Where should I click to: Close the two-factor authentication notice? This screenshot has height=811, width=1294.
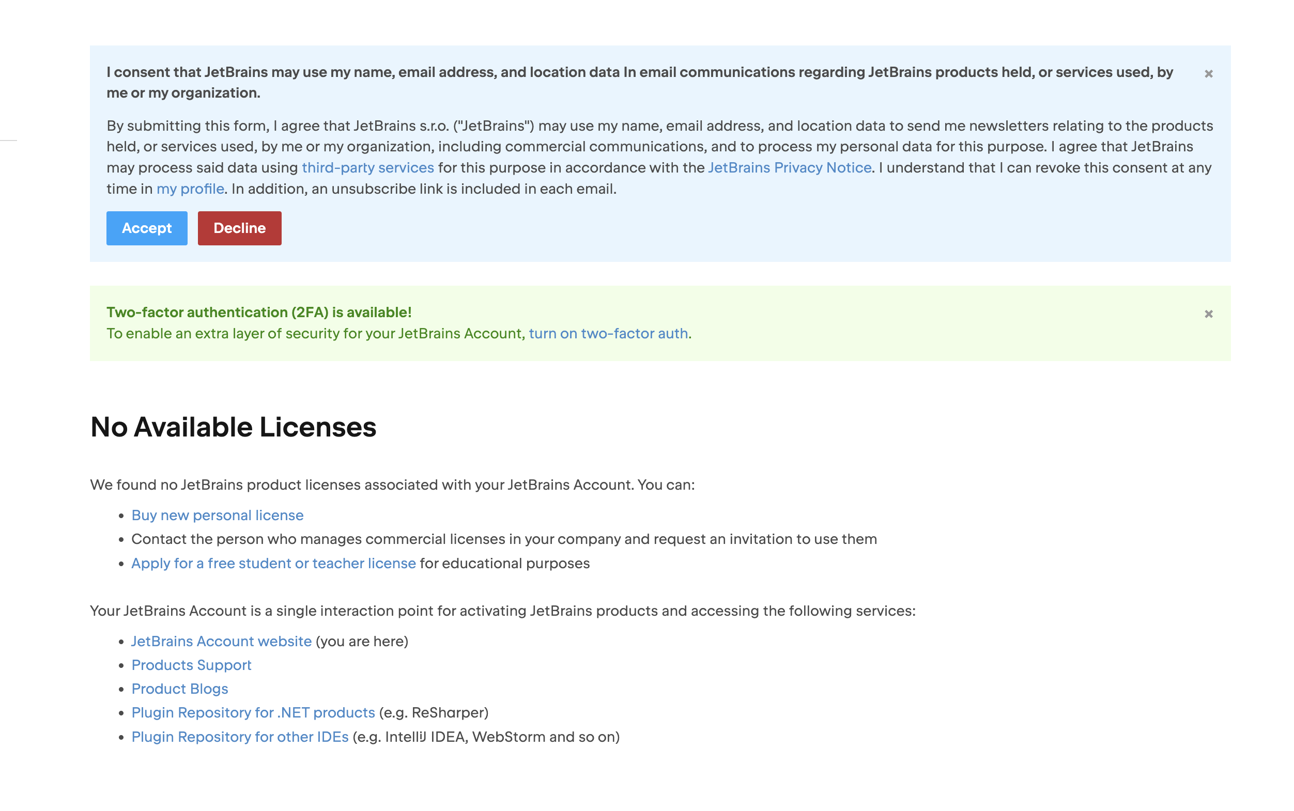point(1208,314)
